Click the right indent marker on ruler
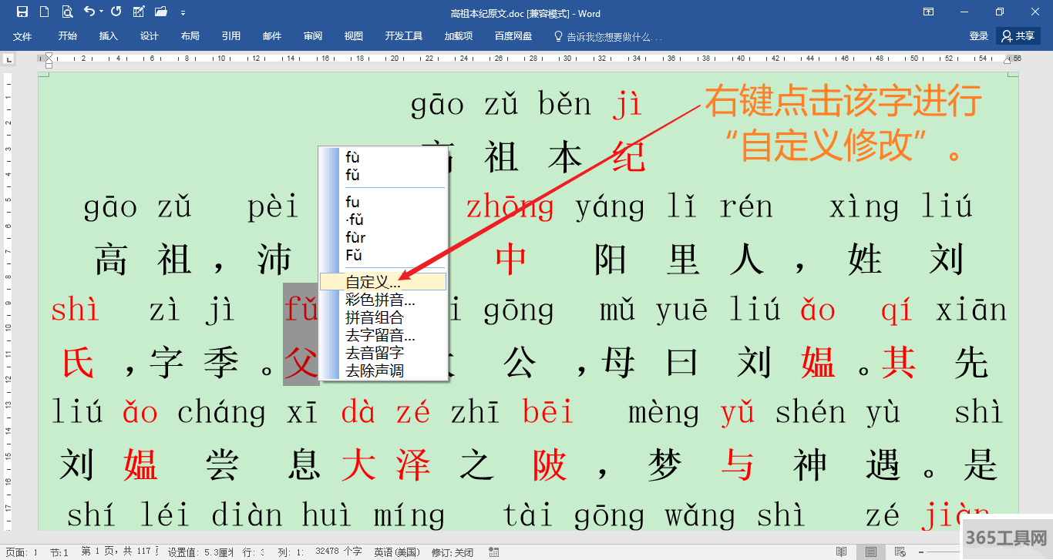This screenshot has width=1053, height=560. coord(1007,60)
